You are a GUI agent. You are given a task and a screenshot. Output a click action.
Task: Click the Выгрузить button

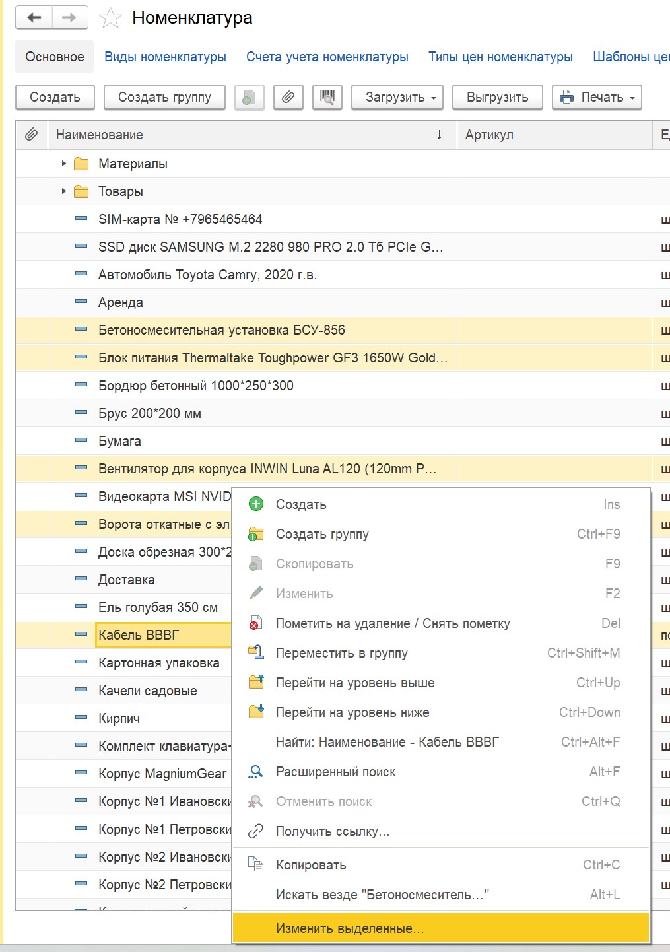click(498, 98)
